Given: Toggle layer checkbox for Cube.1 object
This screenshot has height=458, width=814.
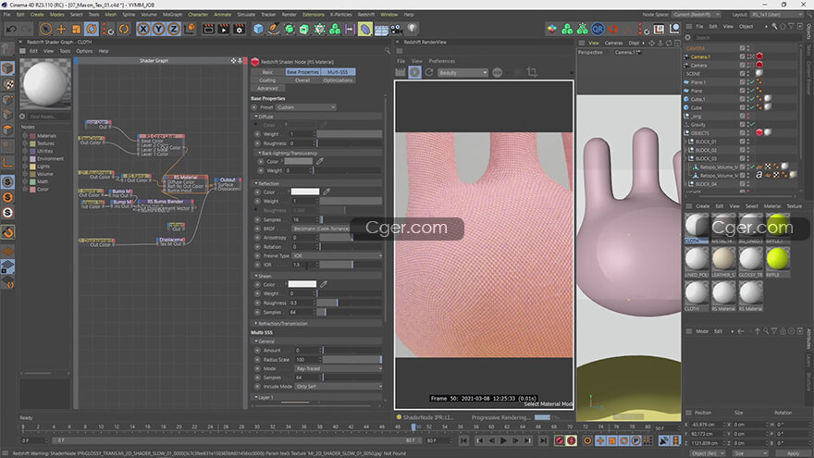Looking at the screenshot, I should [x=743, y=99].
